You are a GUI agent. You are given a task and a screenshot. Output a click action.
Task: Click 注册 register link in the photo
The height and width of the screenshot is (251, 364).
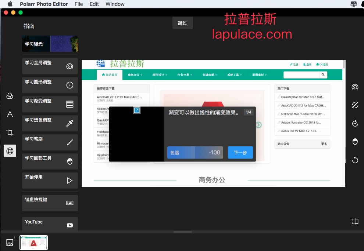[x=294, y=65]
